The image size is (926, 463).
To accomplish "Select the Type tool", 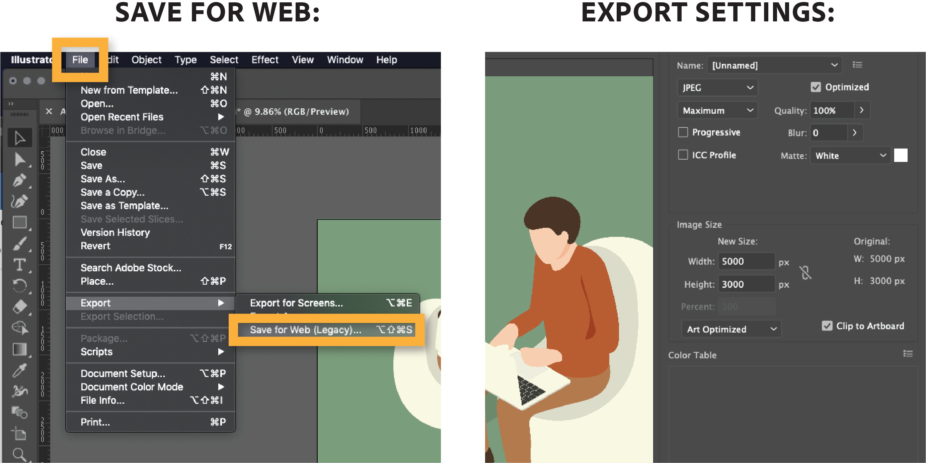I will 19,265.
